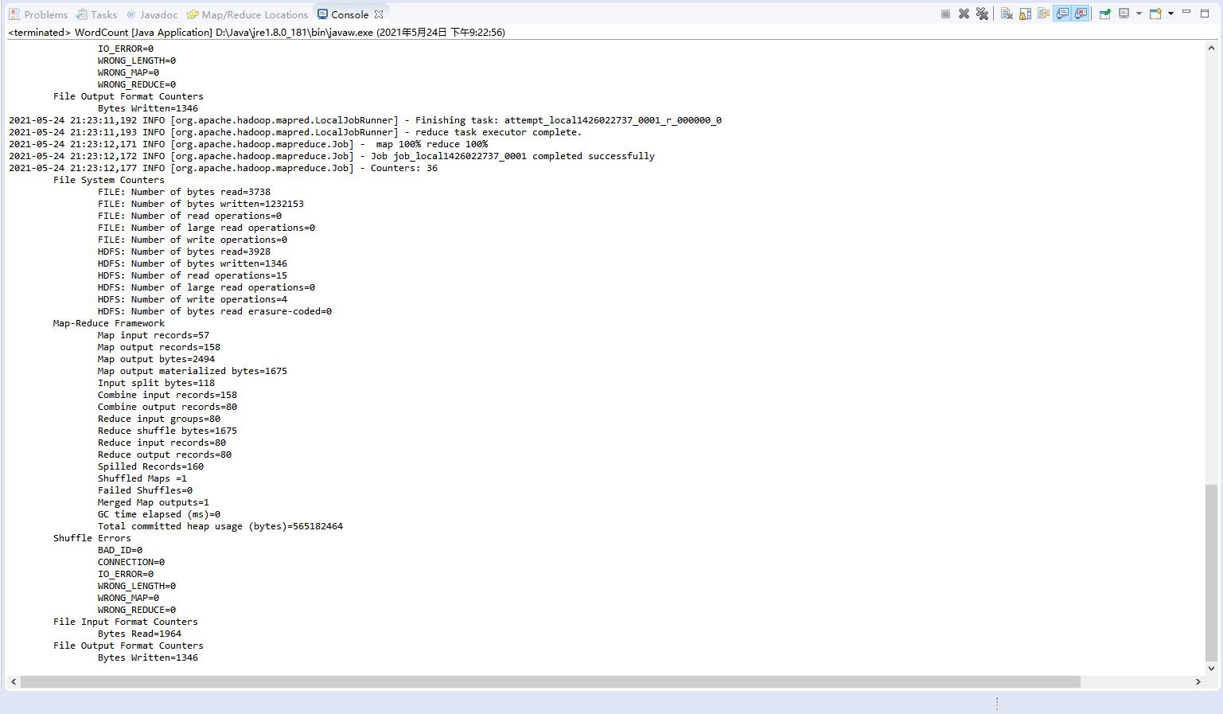Click the Console tab monitor icon
This screenshot has width=1223, height=714.
[x=322, y=14]
